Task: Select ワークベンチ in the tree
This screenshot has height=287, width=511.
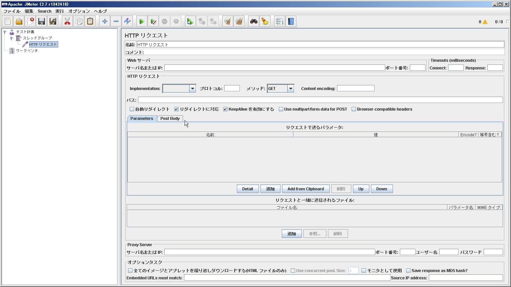Action: coord(27,51)
